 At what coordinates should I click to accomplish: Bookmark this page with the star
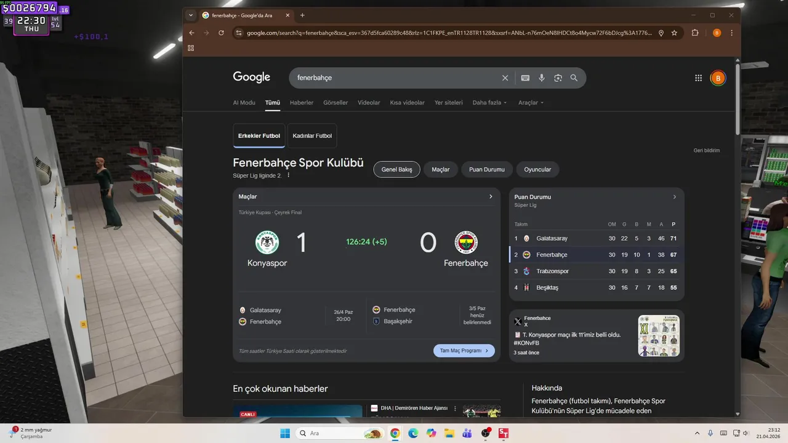(674, 33)
